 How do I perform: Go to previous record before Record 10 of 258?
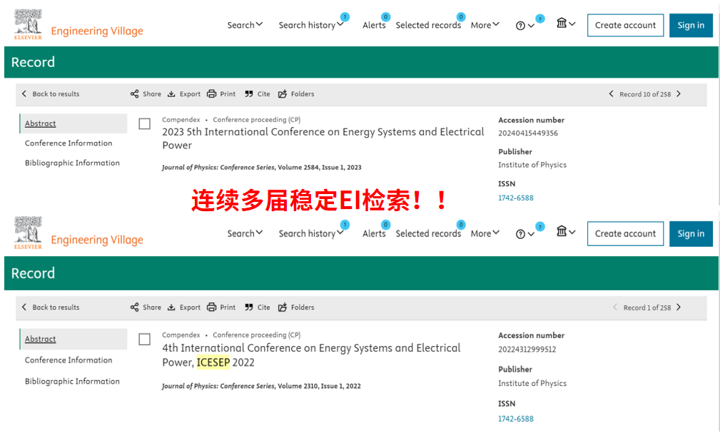611,93
